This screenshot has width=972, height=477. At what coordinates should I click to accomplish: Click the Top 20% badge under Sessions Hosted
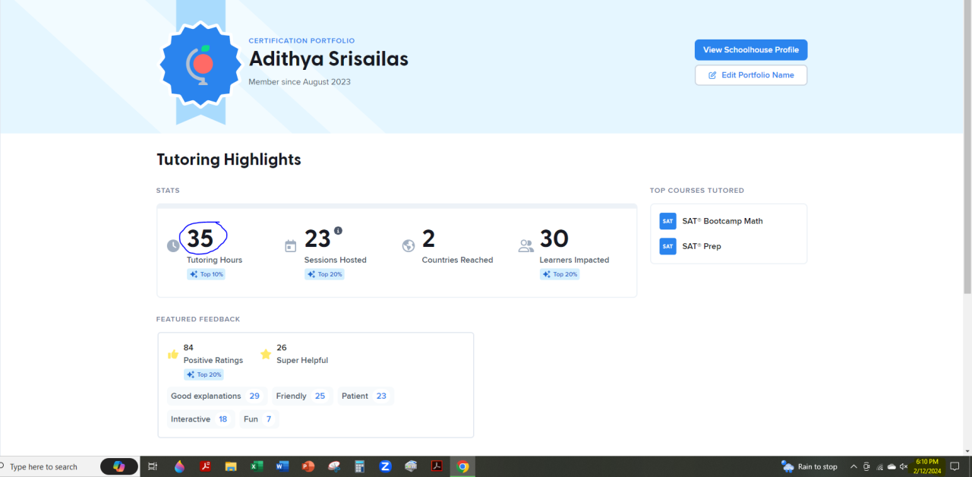pyautogui.click(x=324, y=274)
